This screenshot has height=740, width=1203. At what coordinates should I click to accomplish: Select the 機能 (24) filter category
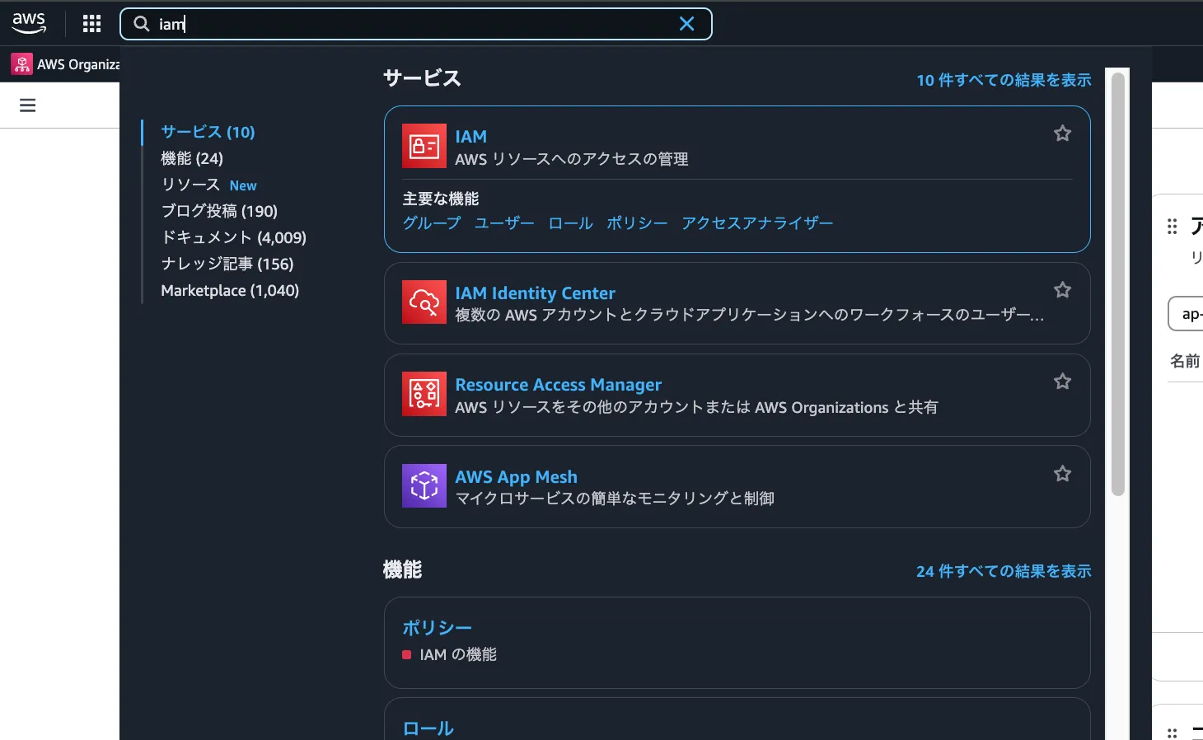pyautogui.click(x=192, y=158)
